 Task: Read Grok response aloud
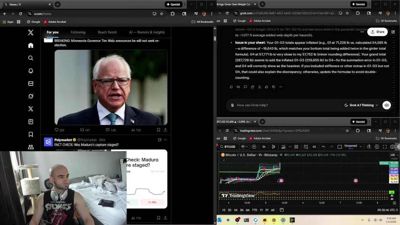point(238,87)
